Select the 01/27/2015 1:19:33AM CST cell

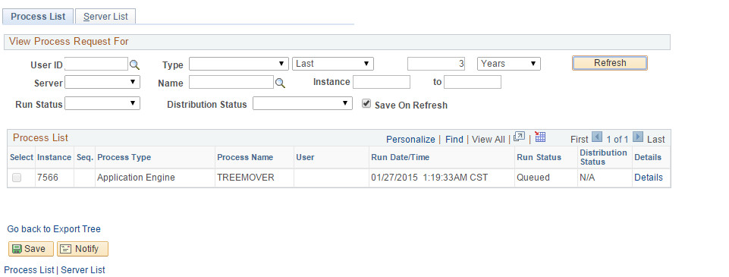441,178
